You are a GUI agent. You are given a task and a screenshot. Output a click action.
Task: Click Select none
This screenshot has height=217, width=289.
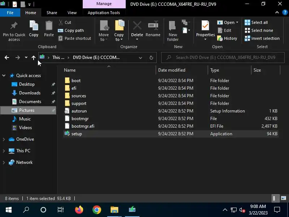point(259,30)
